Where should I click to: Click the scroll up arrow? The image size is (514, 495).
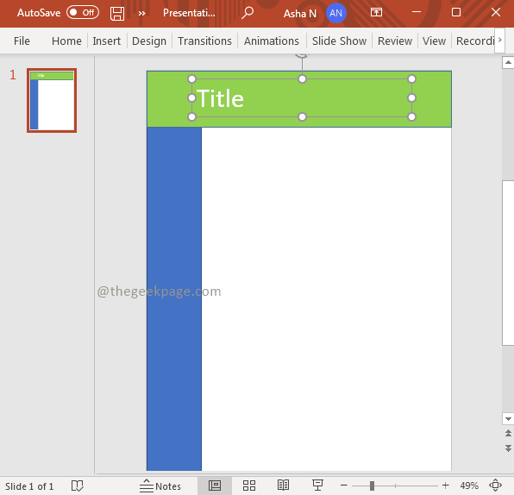tap(508, 62)
